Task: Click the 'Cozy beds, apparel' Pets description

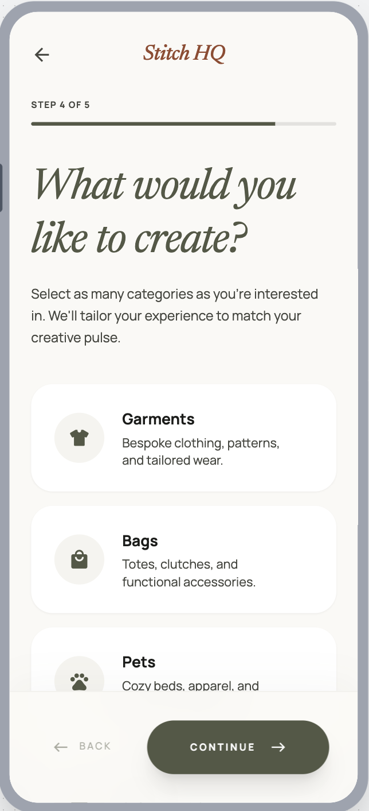Action: 190,685
